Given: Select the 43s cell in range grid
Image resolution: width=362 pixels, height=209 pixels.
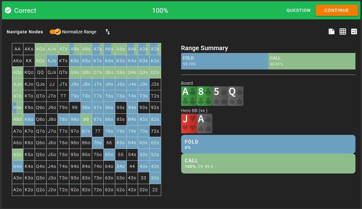Looking at the screenshot, I should tap(144, 166).
